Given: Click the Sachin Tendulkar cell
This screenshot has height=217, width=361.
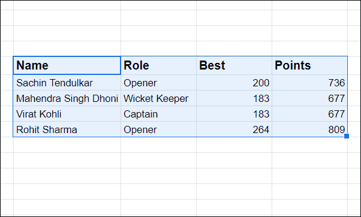Looking at the screenshot, I should click(x=67, y=83).
